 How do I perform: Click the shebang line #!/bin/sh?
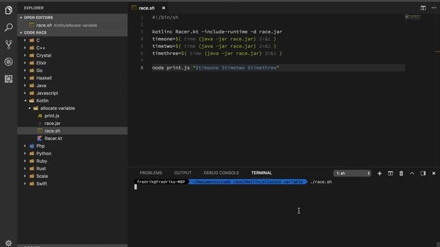click(x=165, y=17)
